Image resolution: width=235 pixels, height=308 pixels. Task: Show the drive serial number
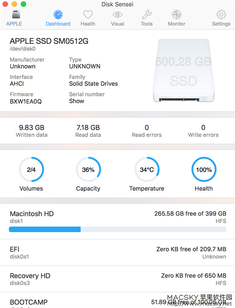click(76, 101)
